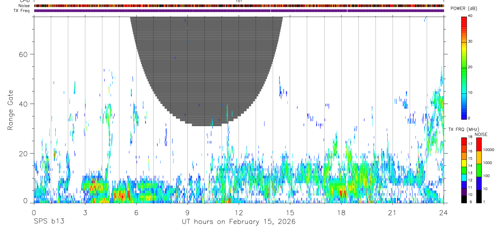Click the CPID value 151
Screen dimensions: 499x230
(x=239, y=1)
